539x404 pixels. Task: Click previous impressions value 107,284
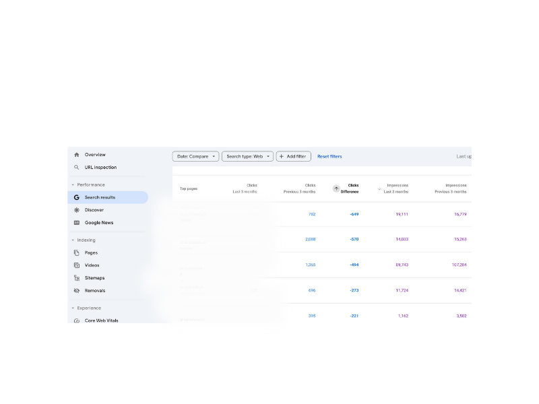[x=459, y=265]
